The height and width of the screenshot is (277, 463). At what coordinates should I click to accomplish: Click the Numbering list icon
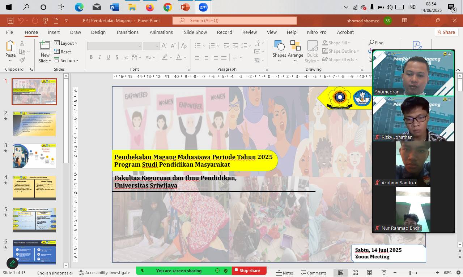[212, 46]
